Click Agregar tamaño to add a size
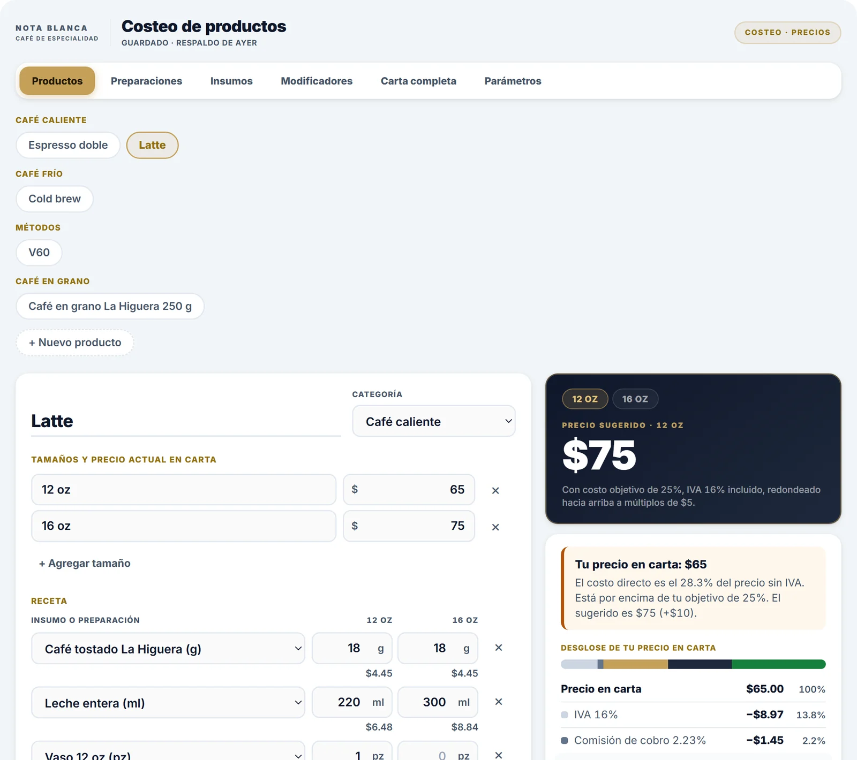Viewport: 857px width, 760px height. (x=85, y=563)
